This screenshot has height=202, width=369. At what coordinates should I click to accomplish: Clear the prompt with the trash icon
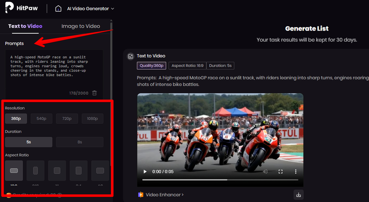(94, 93)
